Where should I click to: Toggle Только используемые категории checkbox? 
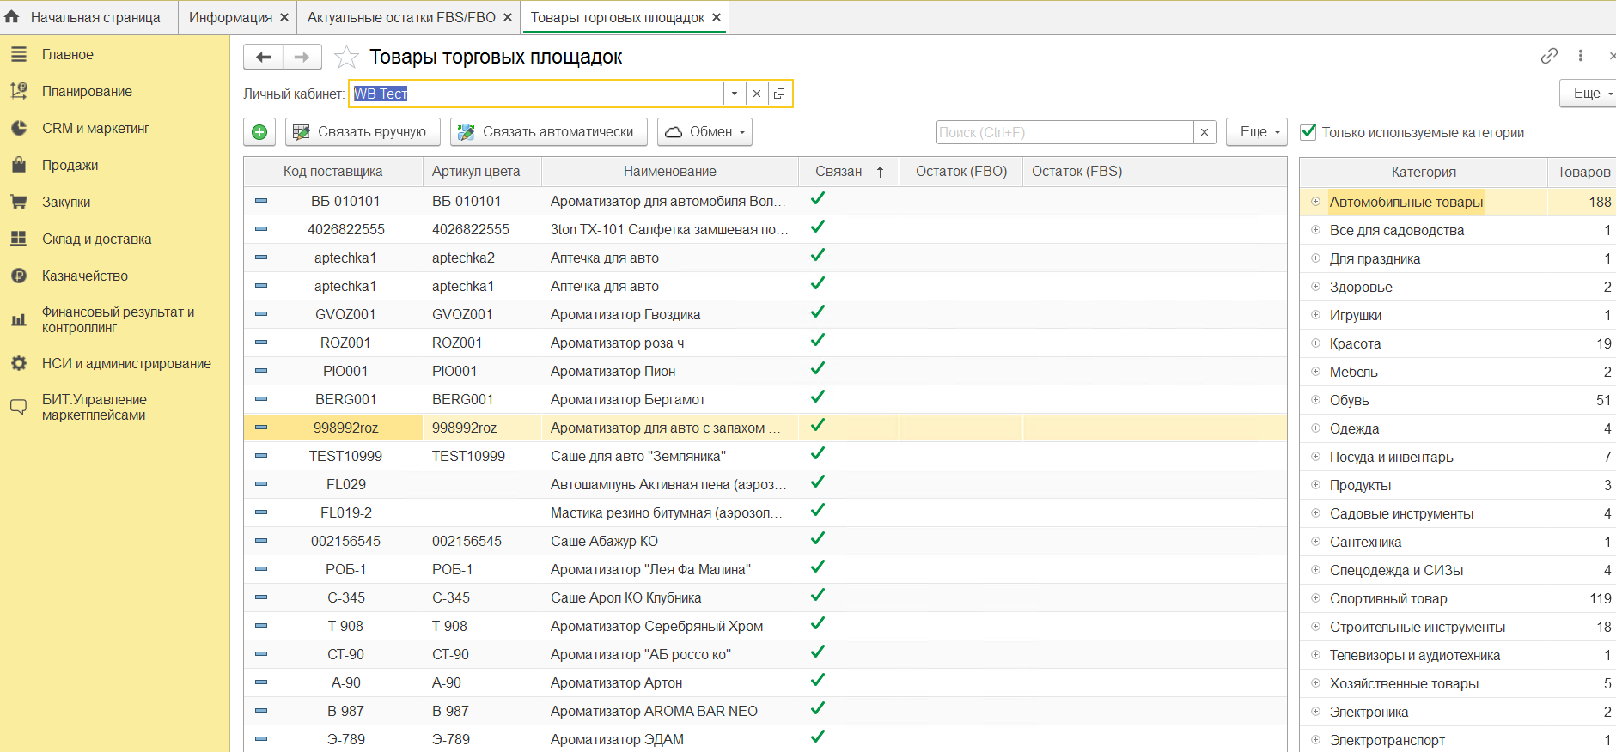pos(1308,132)
